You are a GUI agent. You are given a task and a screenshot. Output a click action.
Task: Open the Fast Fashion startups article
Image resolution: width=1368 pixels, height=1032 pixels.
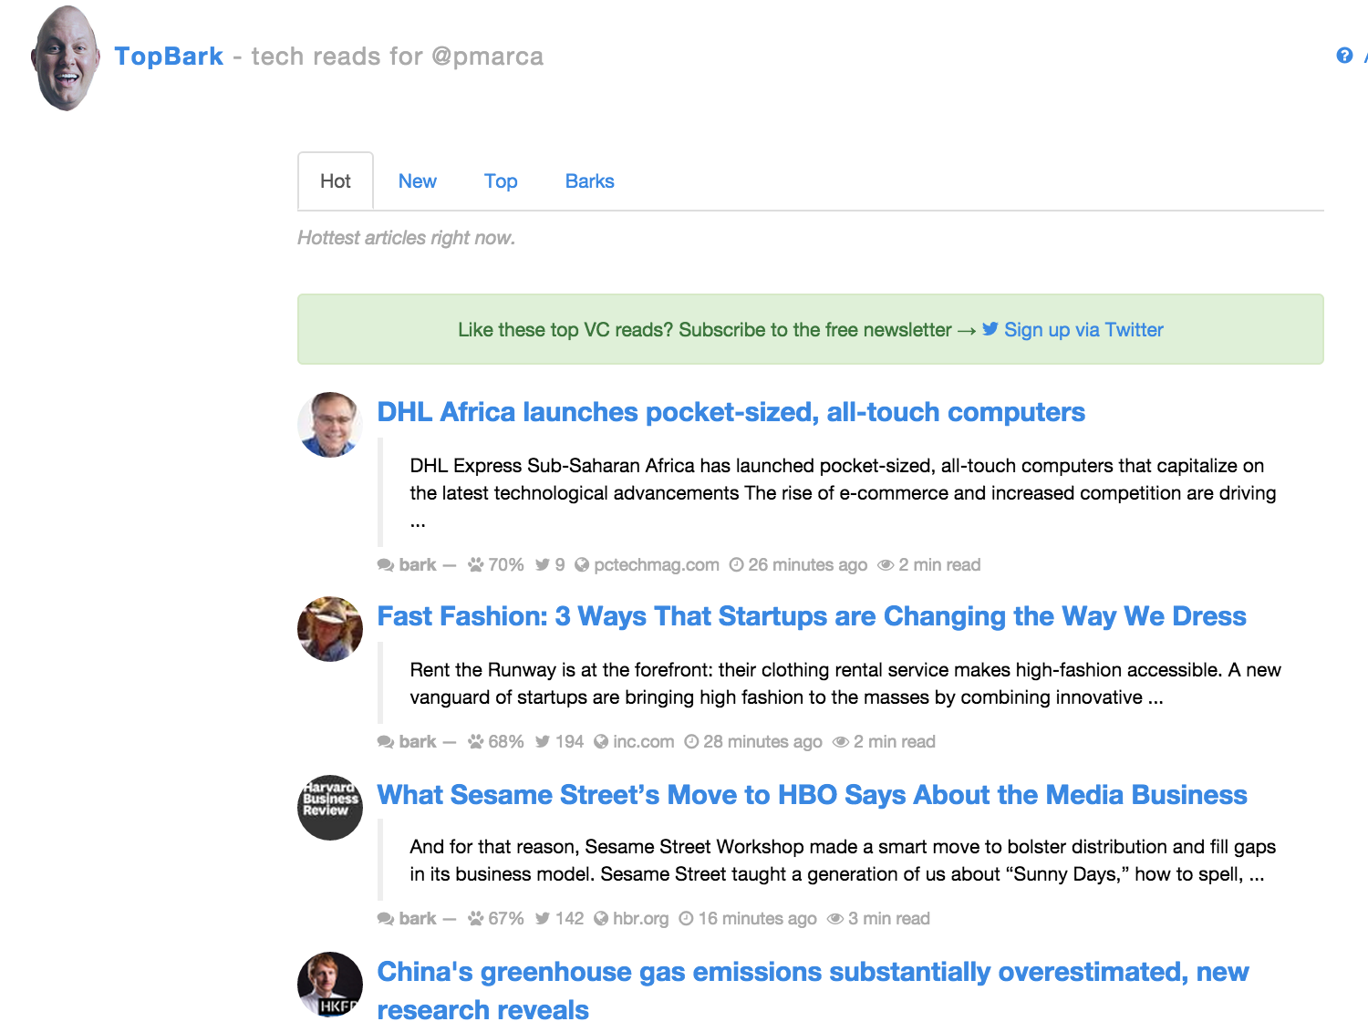pyautogui.click(x=812, y=616)
